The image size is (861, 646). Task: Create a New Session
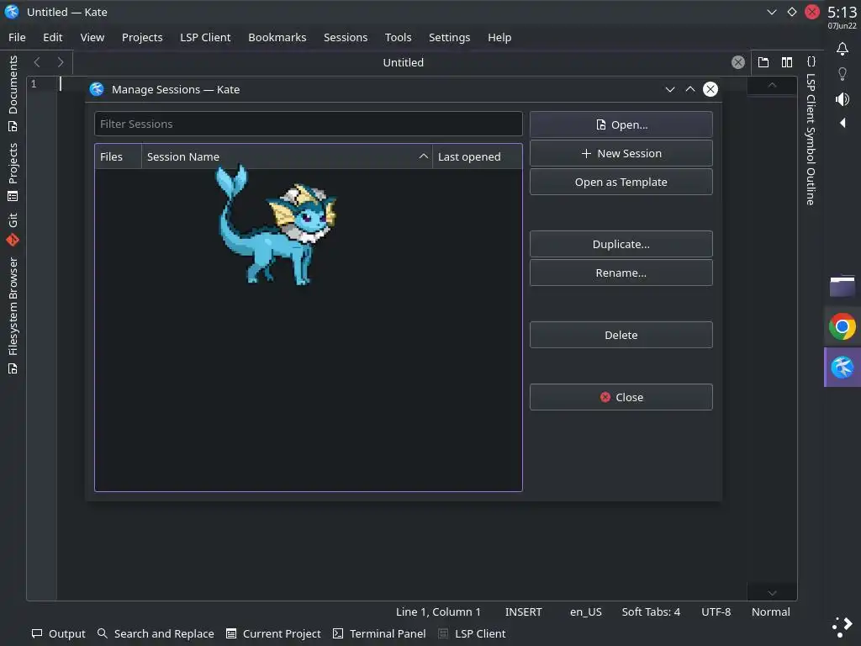[x=621, y=153]
